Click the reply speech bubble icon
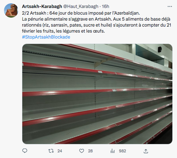 (x=25, y=151)
